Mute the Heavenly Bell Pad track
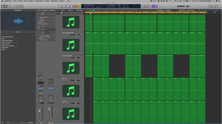This screenshot has height=124, width=222. pyautogui.click(x=63, y=35)
